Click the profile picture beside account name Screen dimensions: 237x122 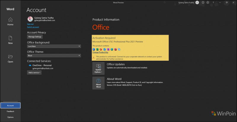(x=30, y=19)
